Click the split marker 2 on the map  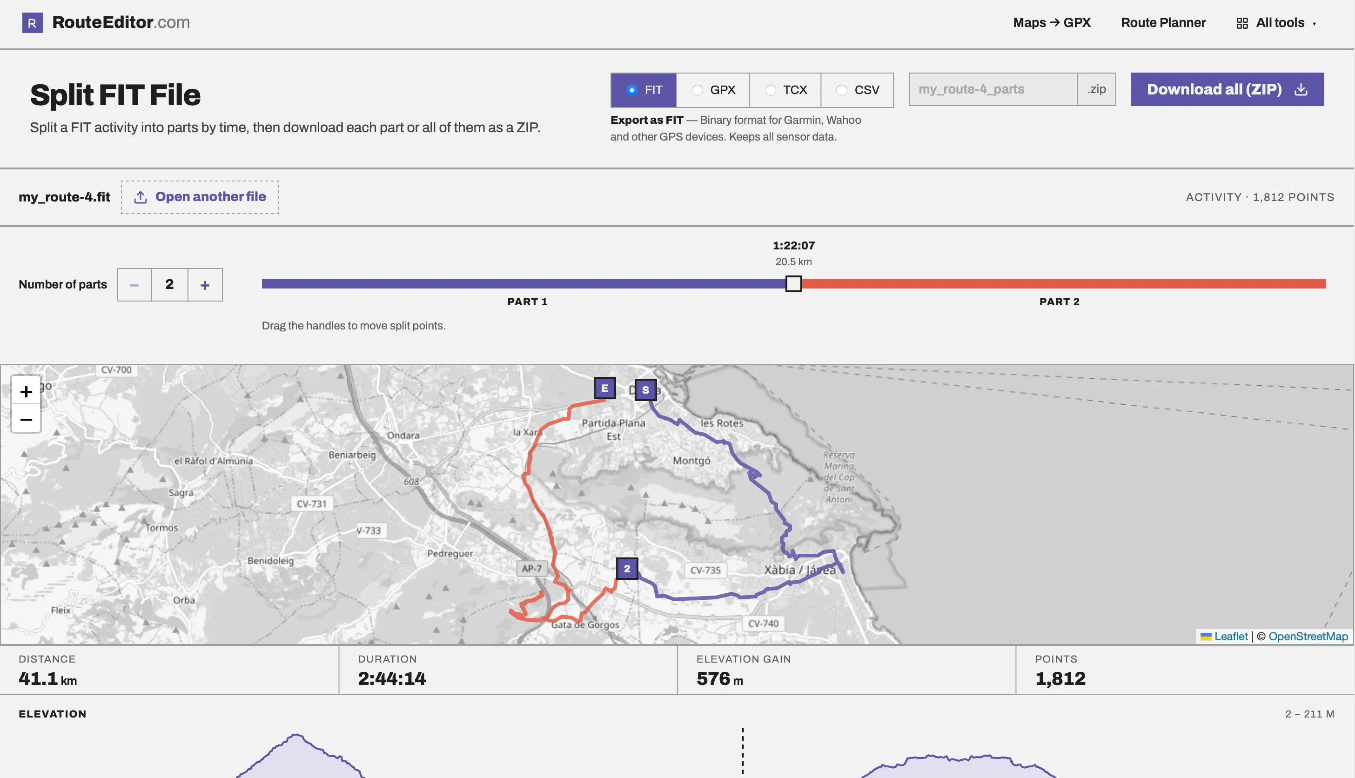627,569
